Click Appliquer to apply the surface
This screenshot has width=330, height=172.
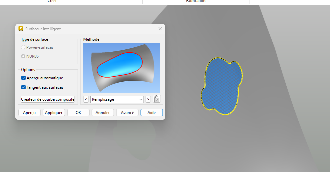coord(54,113)
